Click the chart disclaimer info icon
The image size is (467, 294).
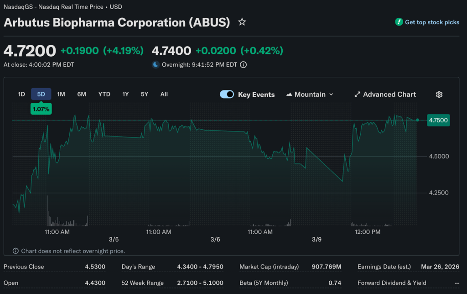(x=16, y=251)
